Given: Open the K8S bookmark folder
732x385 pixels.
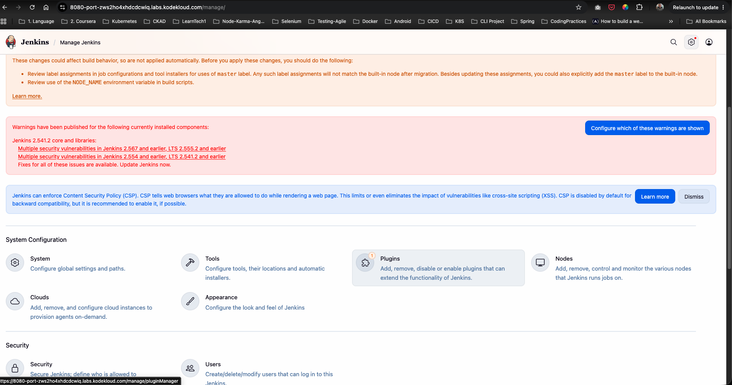Looking at the screenshot, I should (x=455, y=21).
